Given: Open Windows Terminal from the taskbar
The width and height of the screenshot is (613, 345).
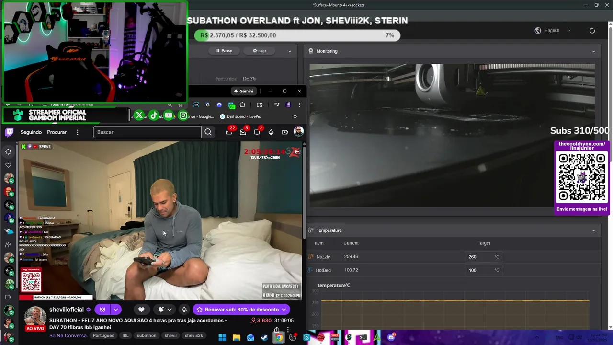Looking at the screenshot, I should (363, 337).
